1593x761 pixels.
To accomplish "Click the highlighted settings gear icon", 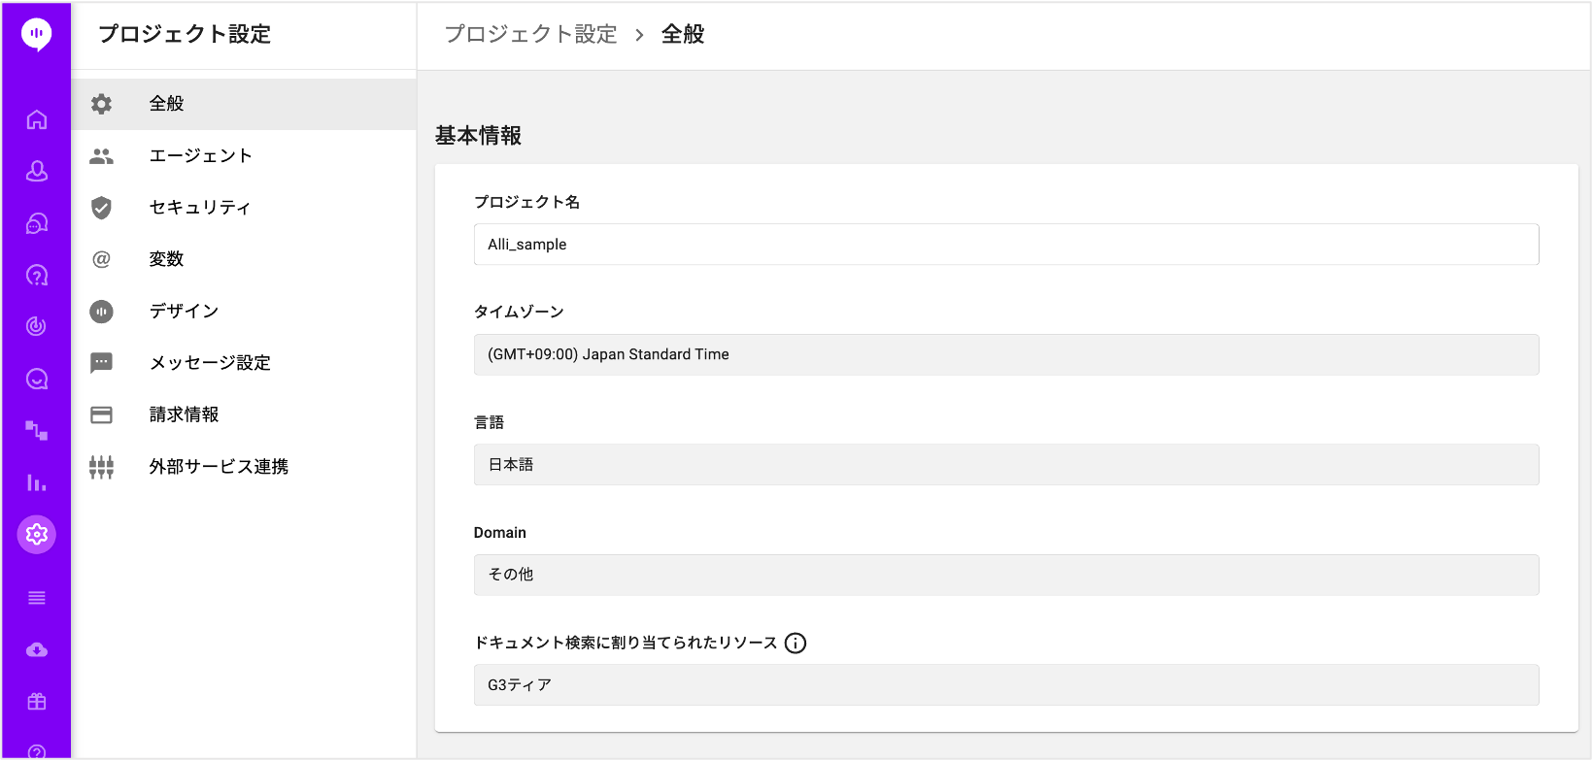I will coord(36,534).
